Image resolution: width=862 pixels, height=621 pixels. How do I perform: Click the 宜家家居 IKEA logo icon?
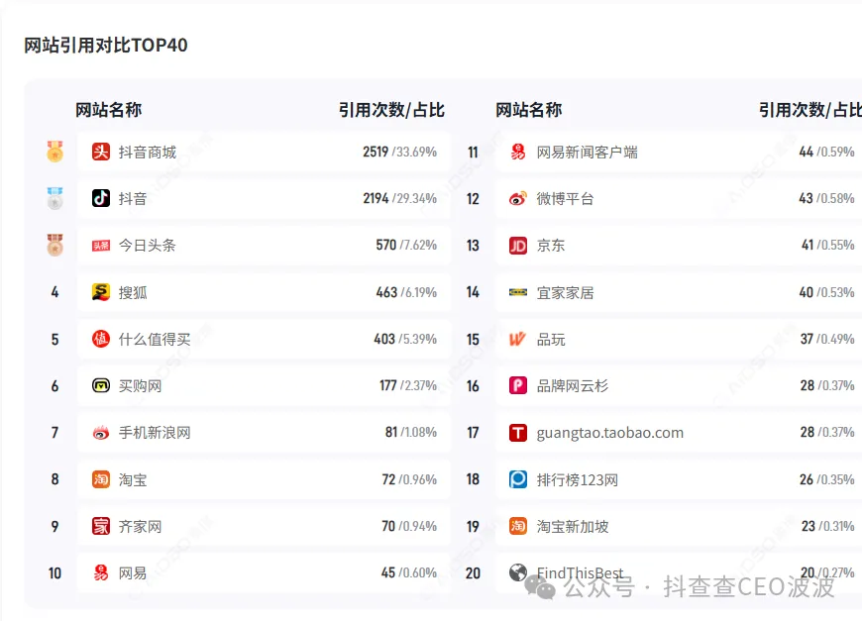coord(518,292)
